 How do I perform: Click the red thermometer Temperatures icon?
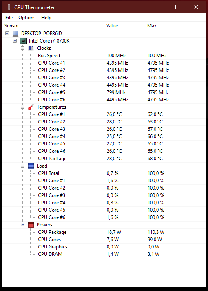[x=31, y=107]
